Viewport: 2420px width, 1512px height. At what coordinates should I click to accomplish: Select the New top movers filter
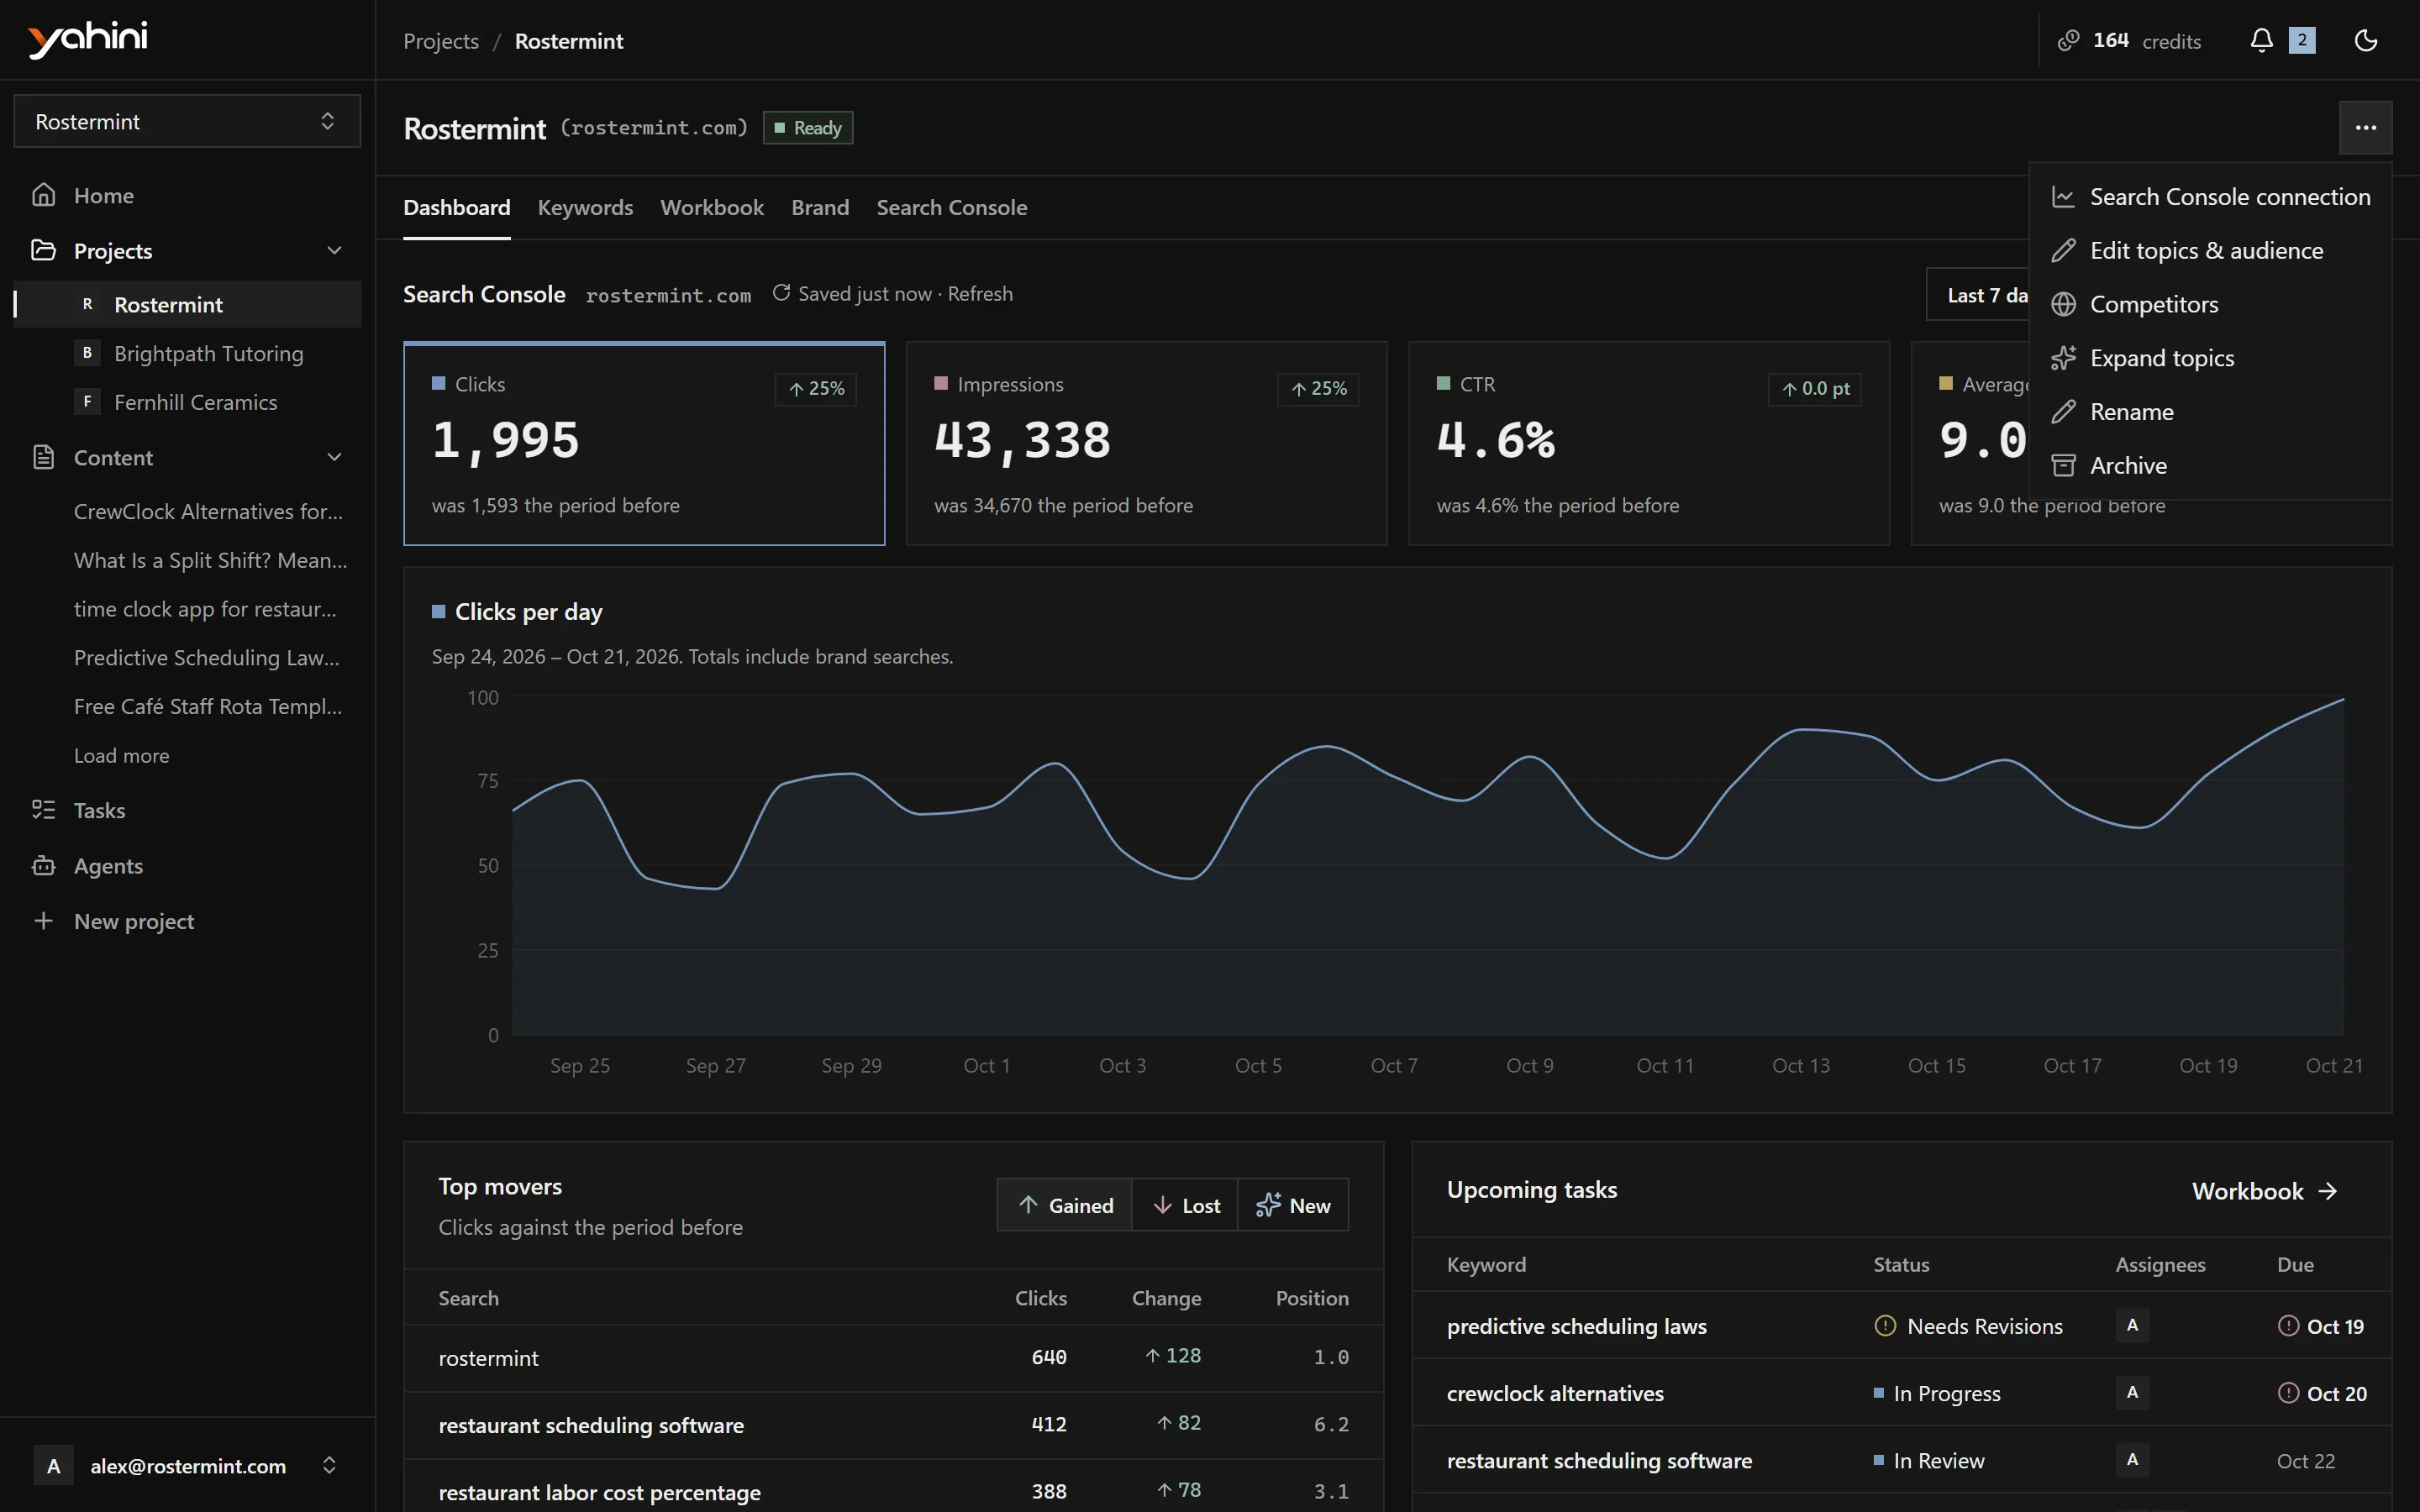[1293, 1205]
